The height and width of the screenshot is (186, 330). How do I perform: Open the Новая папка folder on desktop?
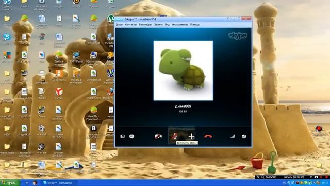[x=7, y=147]
